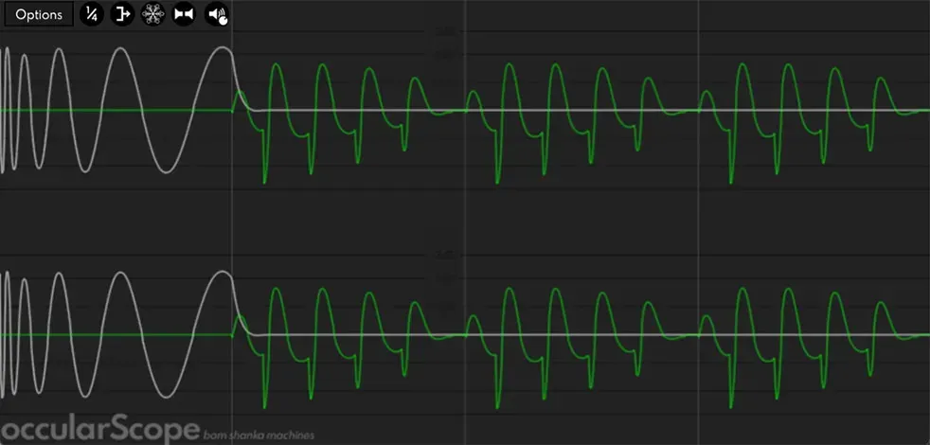Click the bracket-arrow routing icon
The height and width of the screenshot is (445, 930).
pyautogui.click(x=122, y=14)
